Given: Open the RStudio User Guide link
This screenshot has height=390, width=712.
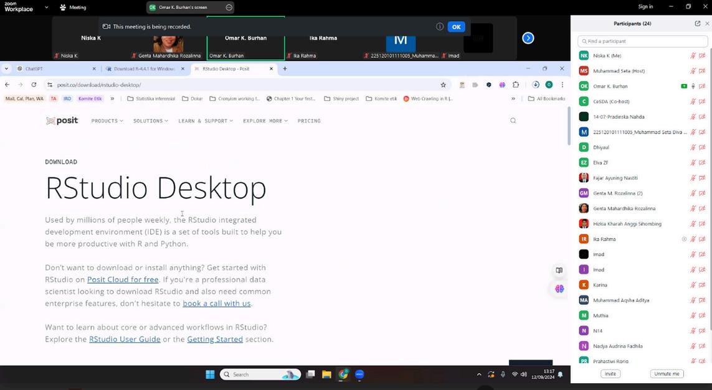Looking at the screenshot, I should tap(125, 339).
